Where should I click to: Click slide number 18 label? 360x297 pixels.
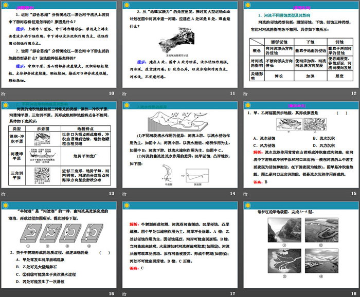[354, 293]
